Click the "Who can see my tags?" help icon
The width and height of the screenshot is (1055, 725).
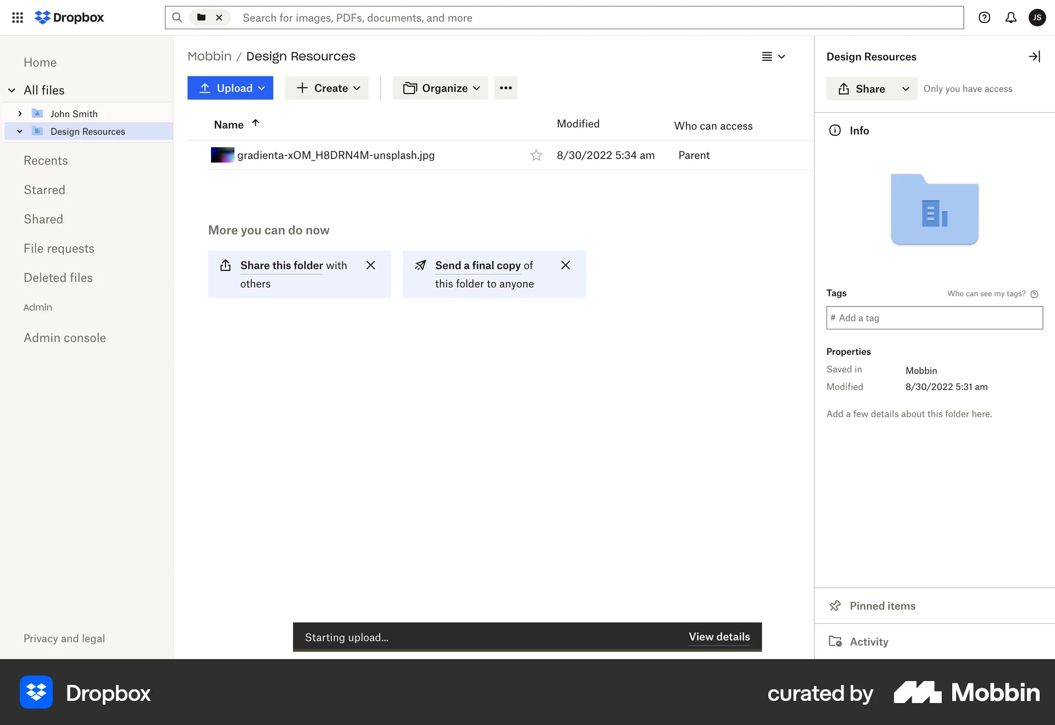point(1035,294)
